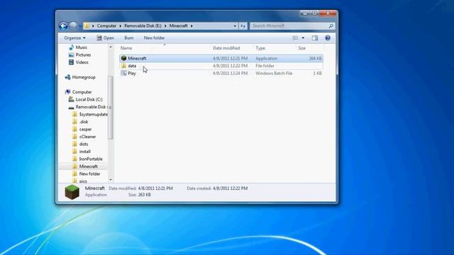
Task: Open the recent locations dropdown beside the Forward arrow
Action: pyautogui.click(x=80, y=26)
